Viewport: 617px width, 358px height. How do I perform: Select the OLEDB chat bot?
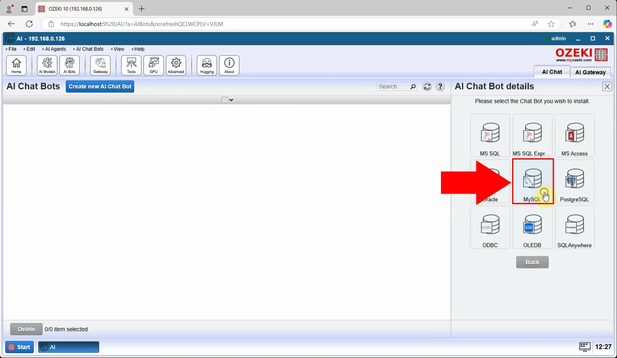(532, 227)
